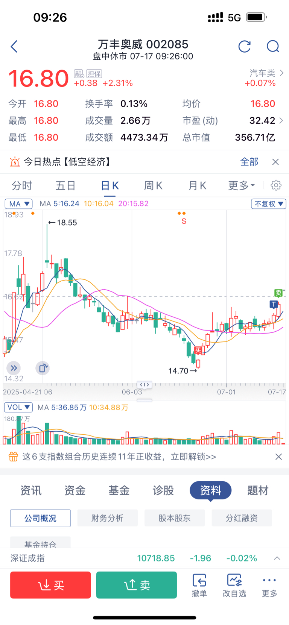
Task: Select 基金持仓 sub-tab
Action: (x=40, y=542)
